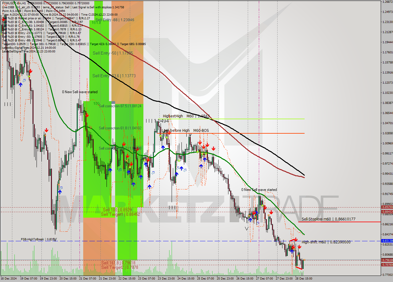
Task: Click '26 Dec 15:00' on the time axis
Action: 245,279
